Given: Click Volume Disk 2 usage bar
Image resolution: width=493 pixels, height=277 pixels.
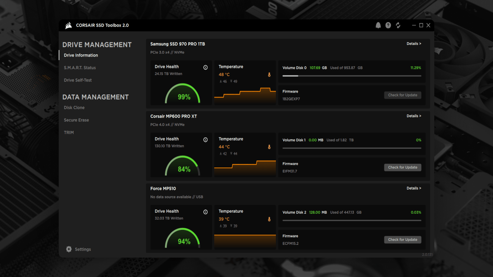Looking at the screenshot, I should coord(352,220).
